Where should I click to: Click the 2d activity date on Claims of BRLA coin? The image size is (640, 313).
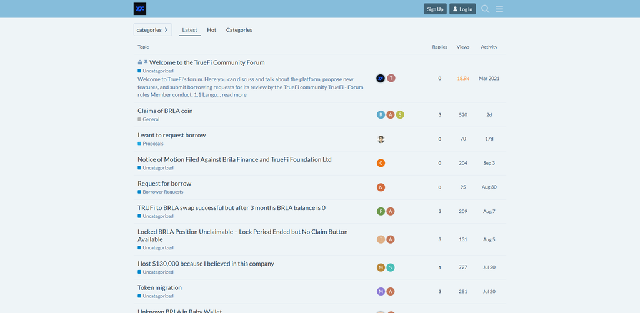pyautogui.click(x=489, y=115)
